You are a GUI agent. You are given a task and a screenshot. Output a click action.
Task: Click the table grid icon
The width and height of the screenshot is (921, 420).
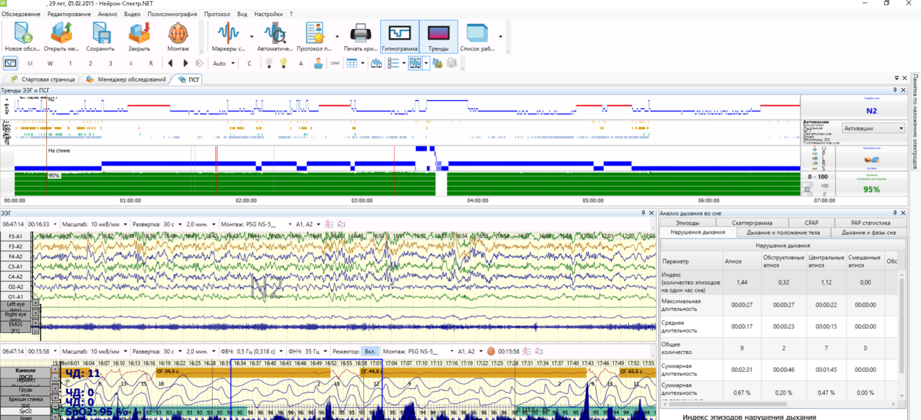point(352,63)
